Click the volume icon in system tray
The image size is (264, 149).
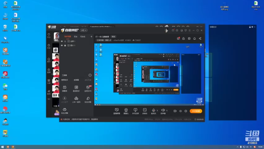pos(247,147)
